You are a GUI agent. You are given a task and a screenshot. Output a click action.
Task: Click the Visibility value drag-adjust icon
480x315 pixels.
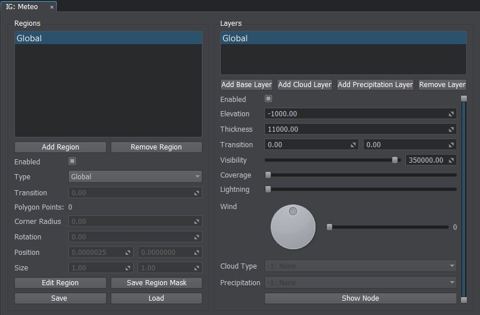click(x=452, y=160)
